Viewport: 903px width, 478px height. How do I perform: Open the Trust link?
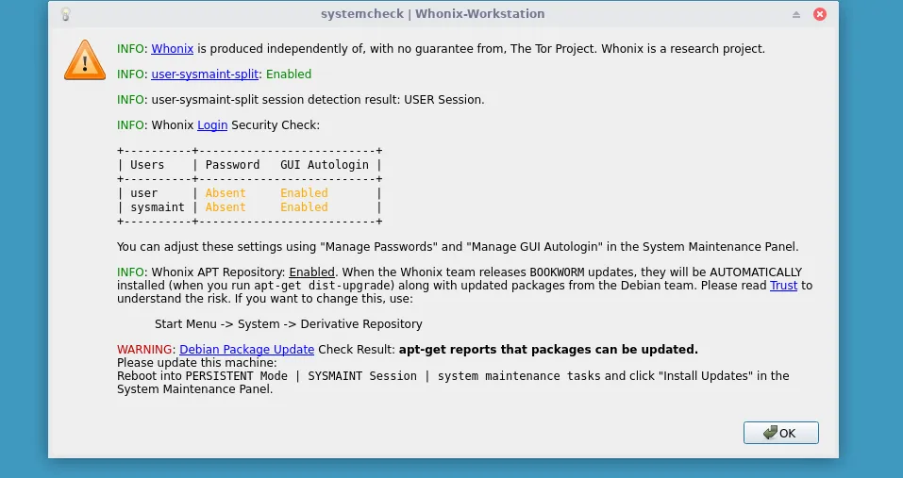click(783, 286)
